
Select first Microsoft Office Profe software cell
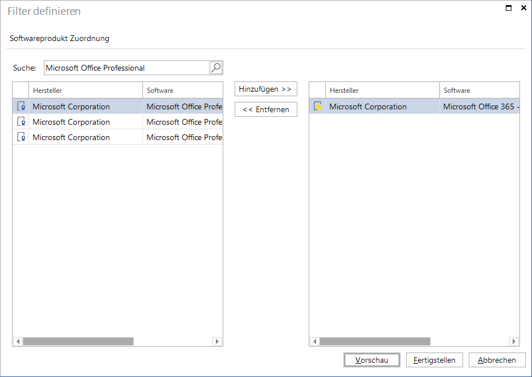[x=182, y=106]
